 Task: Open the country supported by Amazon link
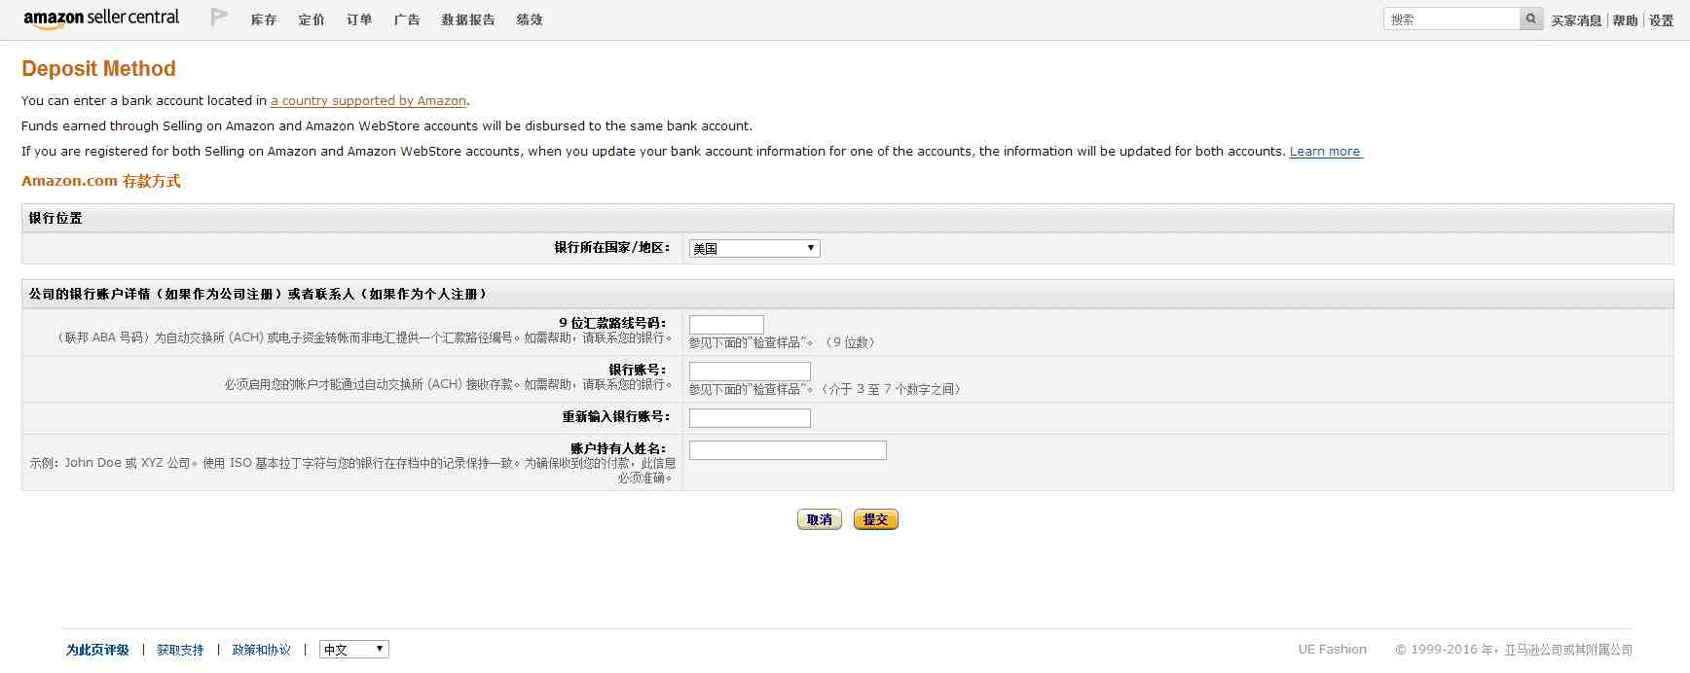(x=369, y=100)
